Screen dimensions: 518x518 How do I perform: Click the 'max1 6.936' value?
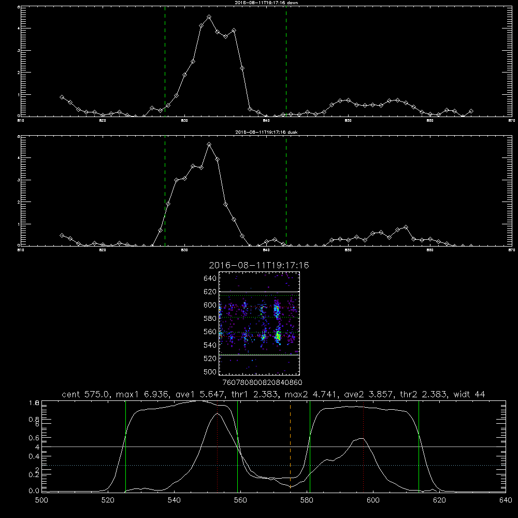click(141, 394)
